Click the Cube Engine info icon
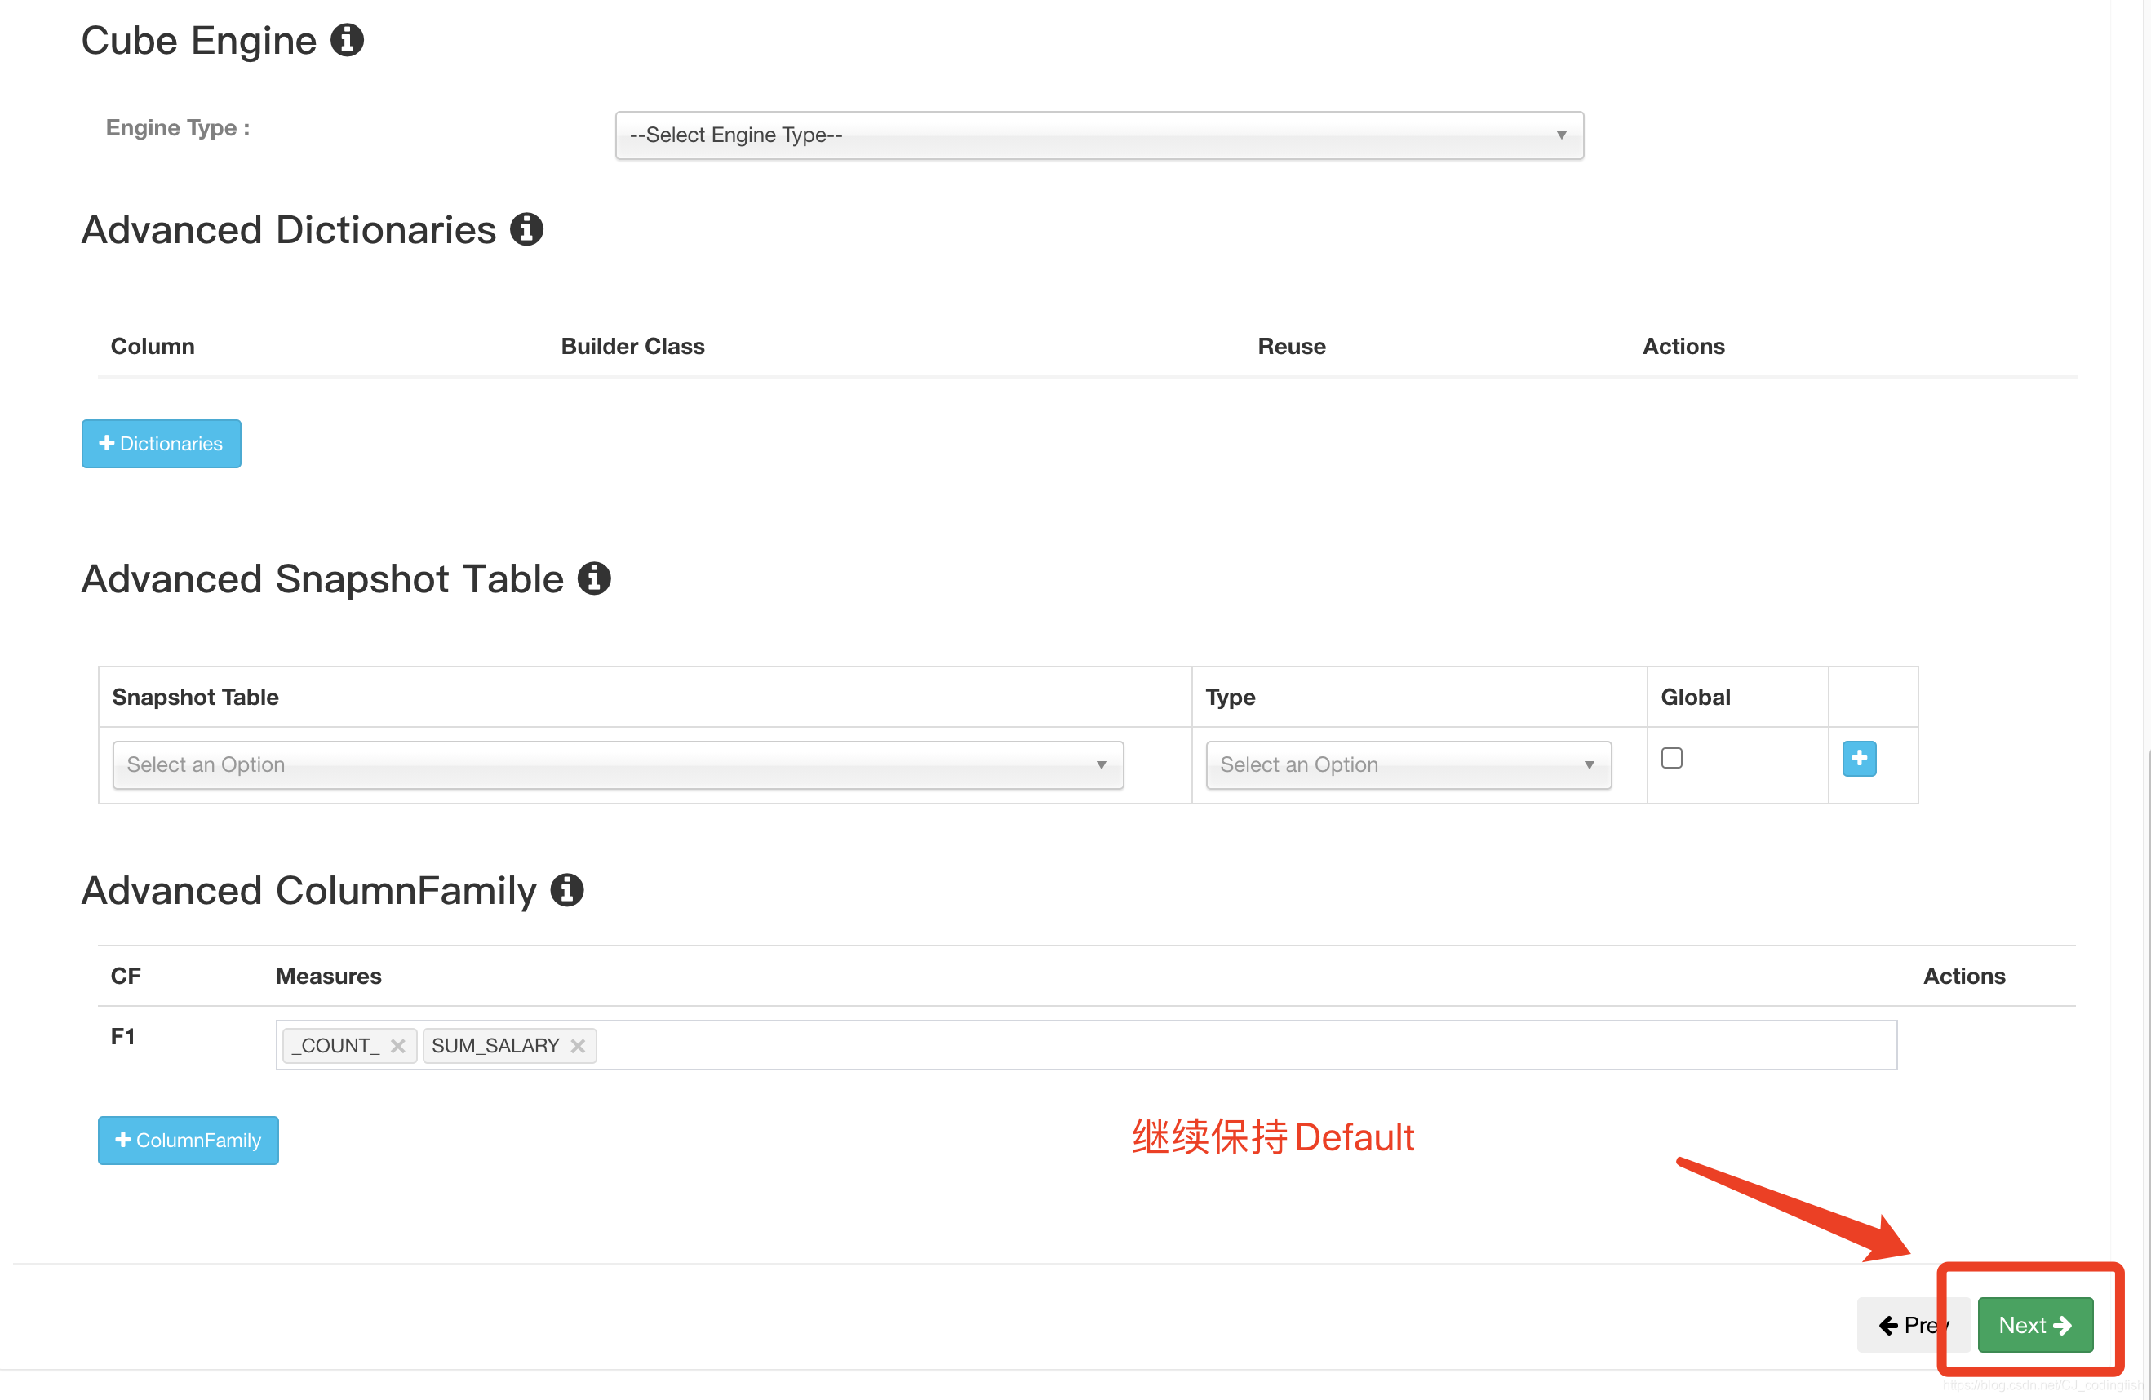The width and height of the screenshot is (2151, 1400). (347, 40)
